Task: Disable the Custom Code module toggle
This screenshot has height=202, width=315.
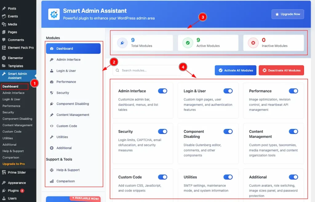Action: tap(162, 177)
